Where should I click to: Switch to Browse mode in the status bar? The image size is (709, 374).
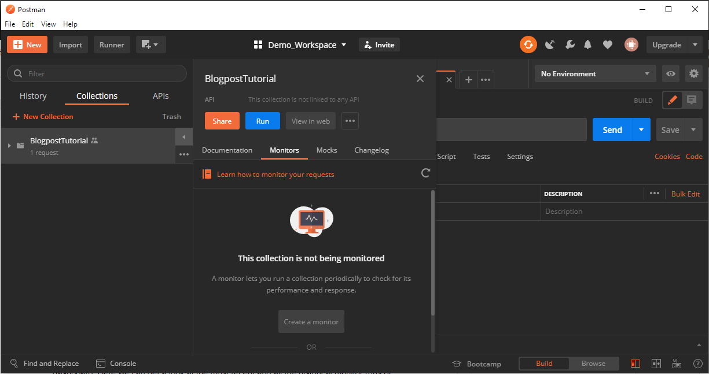coord(594,364)
